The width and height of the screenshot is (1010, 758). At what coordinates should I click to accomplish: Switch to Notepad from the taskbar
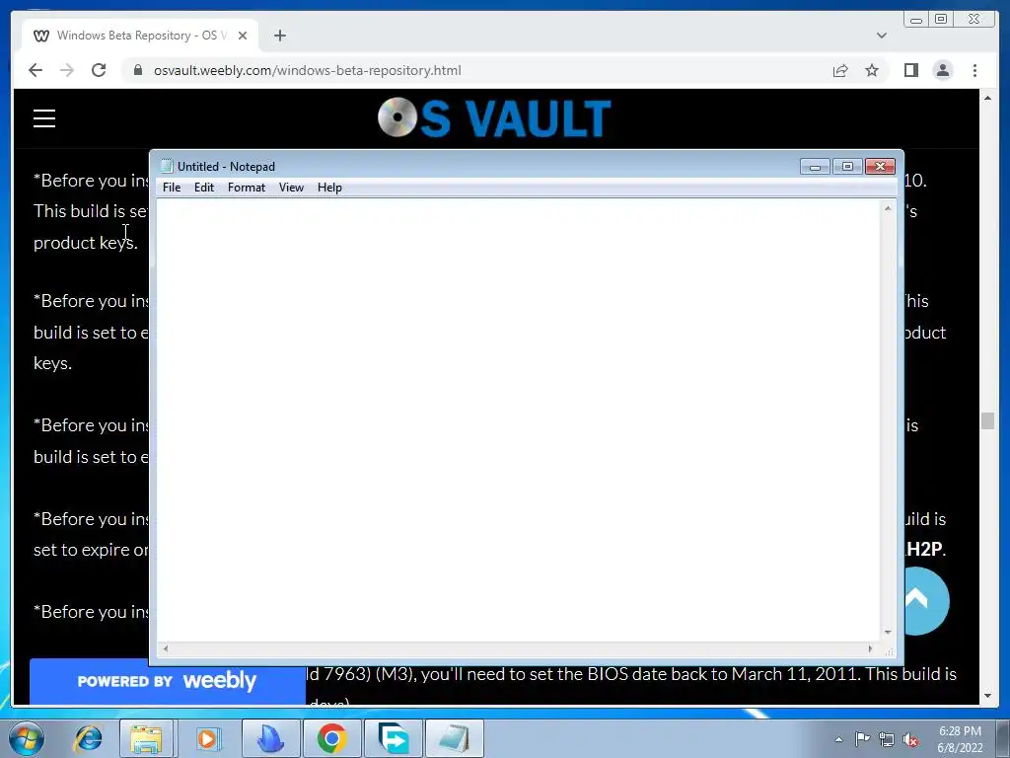click(455, 738)
